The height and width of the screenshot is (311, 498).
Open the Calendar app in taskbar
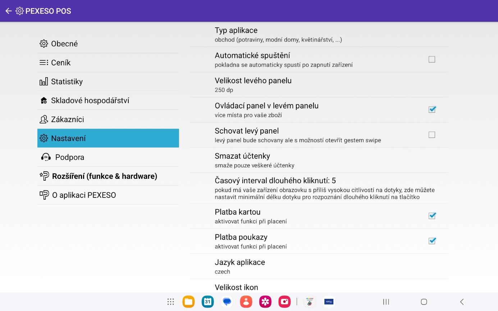pos(208,302)
